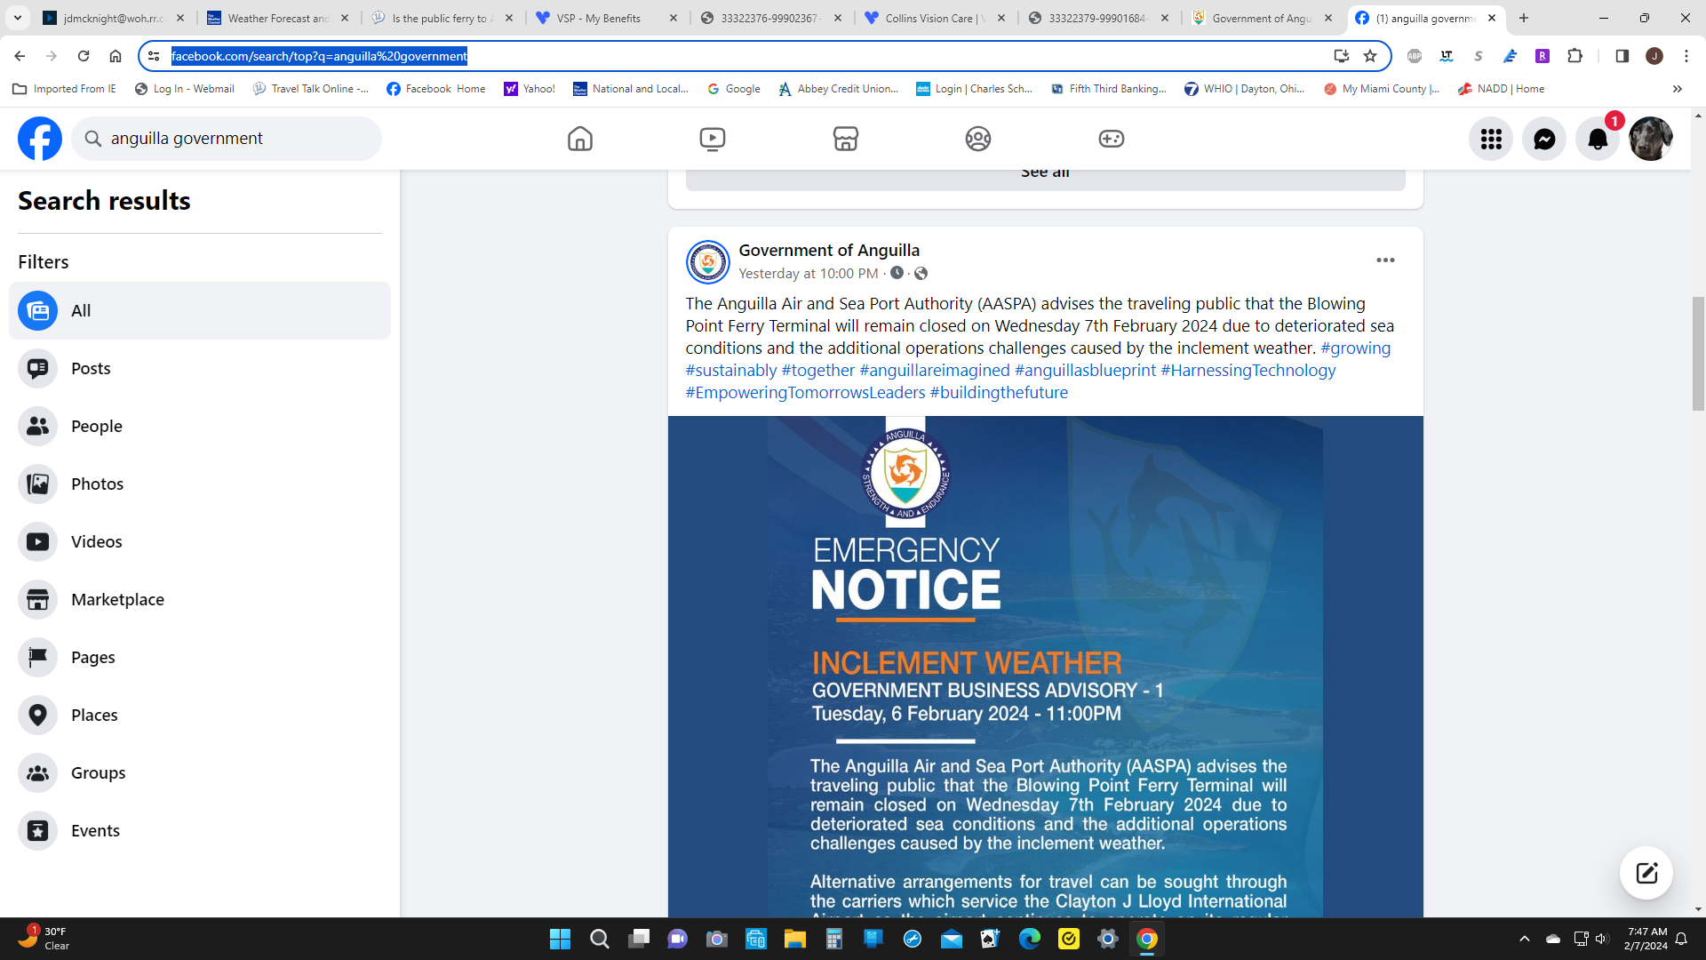Open the Gaming icon in top navigation
1706x960 pixels.
1111,139
